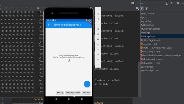Tap the Android navigation back triangle
The height and width of the screenshot is (104, 184).
click(x=56, y=99)
